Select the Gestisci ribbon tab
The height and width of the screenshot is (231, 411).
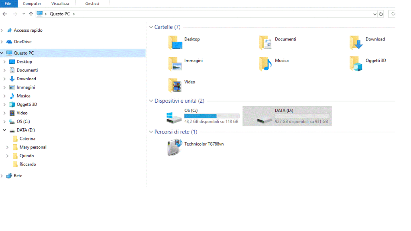(92, 4)
